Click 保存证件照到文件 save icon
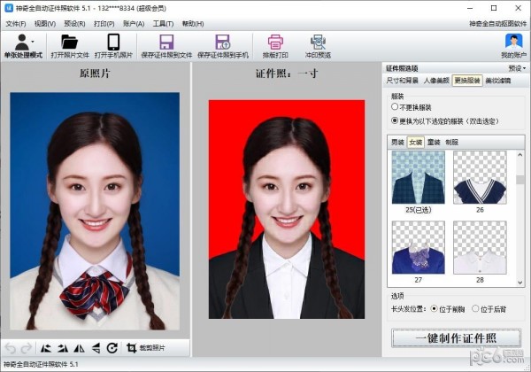Image resolution: width=531 pixels, height=372 pixels. (x=165, y=42)
